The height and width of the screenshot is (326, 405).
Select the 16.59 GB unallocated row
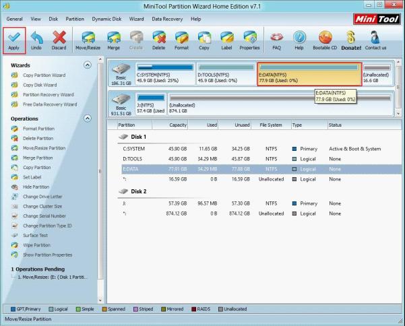click(x=261, y=179)
